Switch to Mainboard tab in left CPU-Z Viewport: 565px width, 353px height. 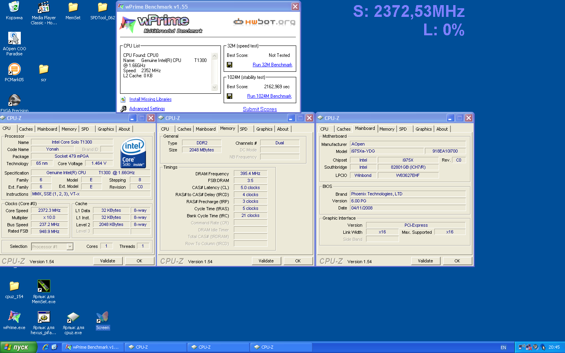click(x=47, y=129)
